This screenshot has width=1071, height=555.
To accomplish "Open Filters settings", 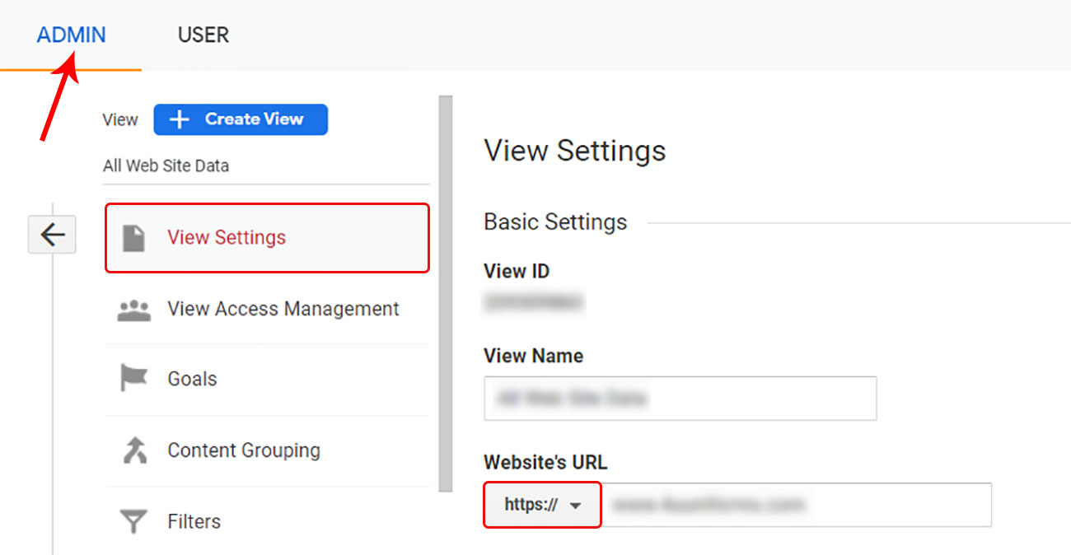I will pyautogui.click(x=194, y=520).
